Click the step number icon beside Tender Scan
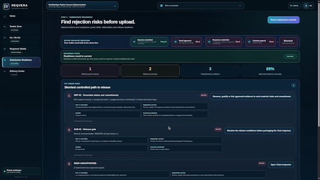Image resolution: width=320 pixels, height=180 pixels. pos(5,26)
